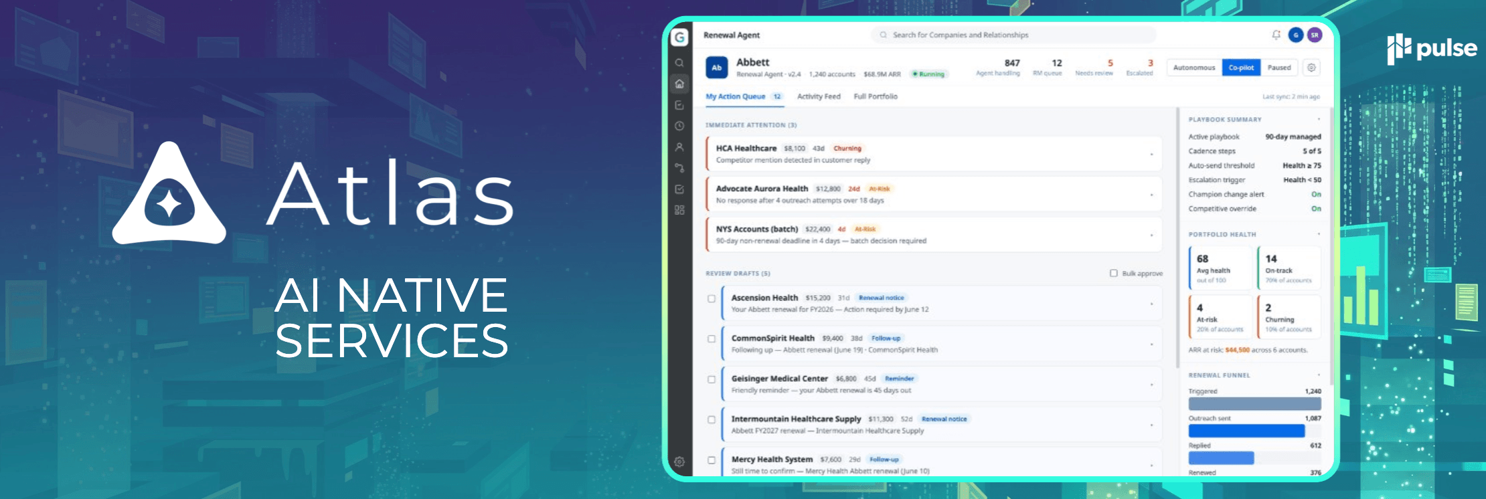Screen dimensions: 1486x499
Task: Open the Avg health 68 card
Action: point(1220,268)
